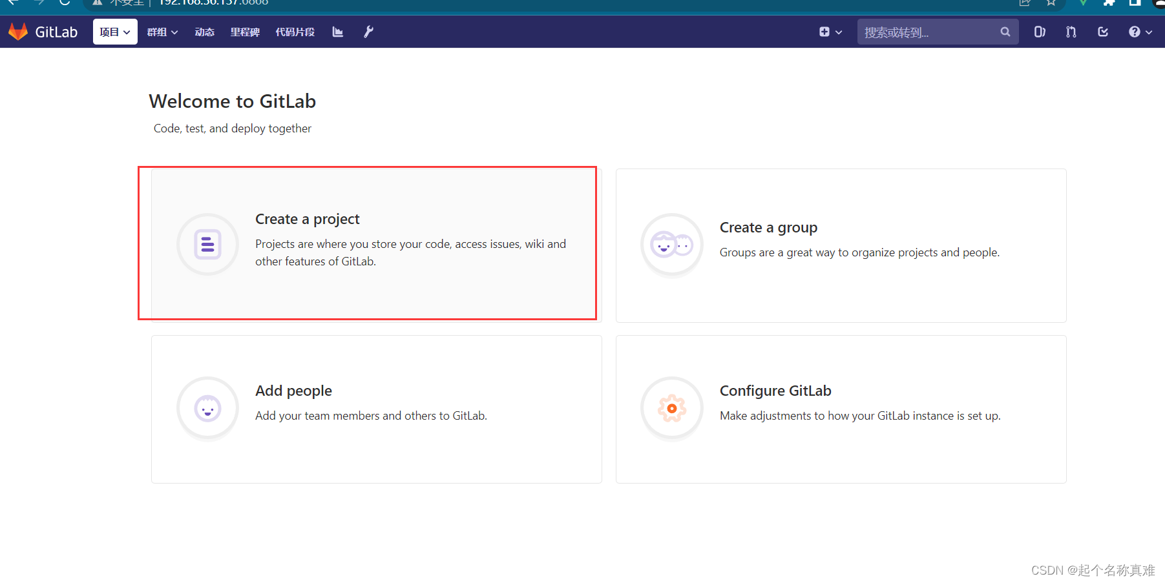The height and width of the screenshot is (583, 1165).
Task: Click the browser reload button
Action: [65, 3]
